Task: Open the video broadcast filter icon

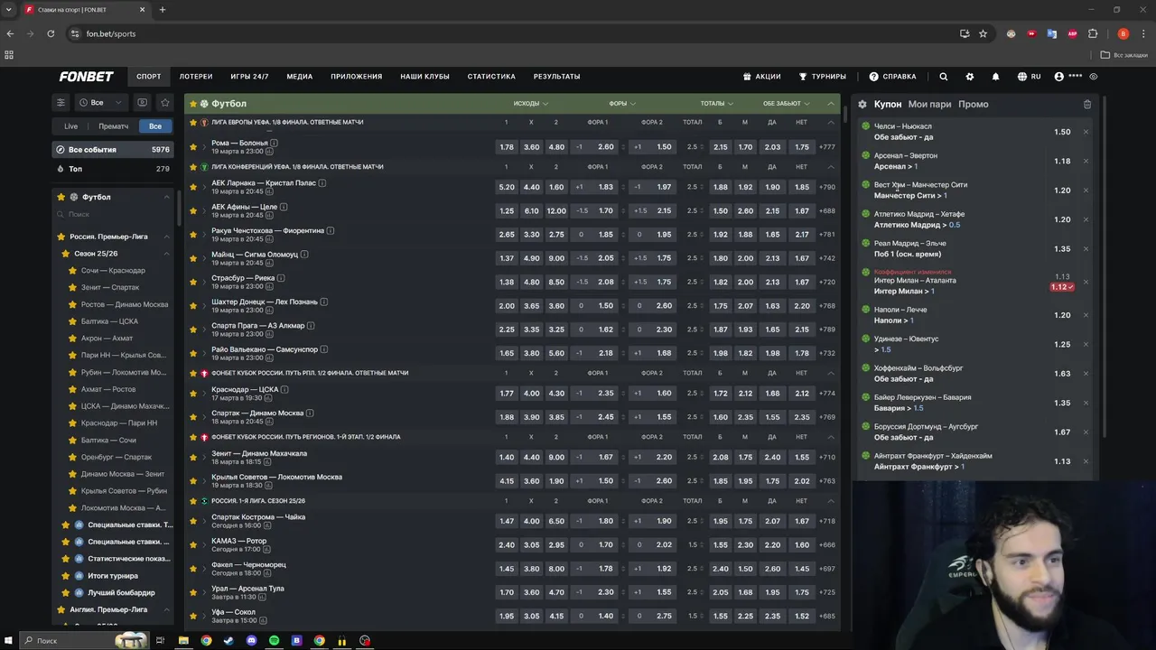Action: point(143,103)
